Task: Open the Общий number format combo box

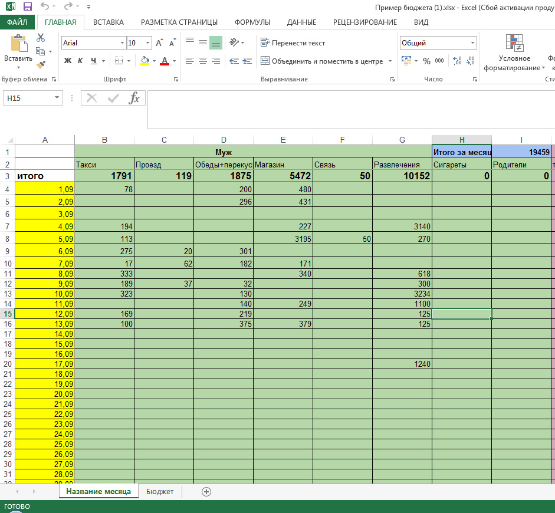Action: click(438, 43)
